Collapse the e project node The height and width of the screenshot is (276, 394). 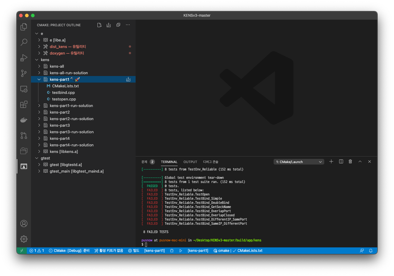coord(37,33)
